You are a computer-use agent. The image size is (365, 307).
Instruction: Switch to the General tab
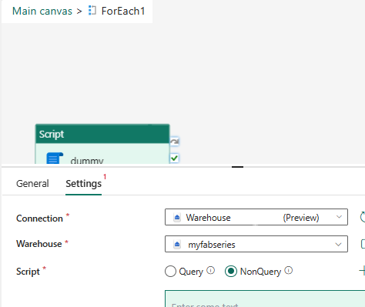(32, 184)
